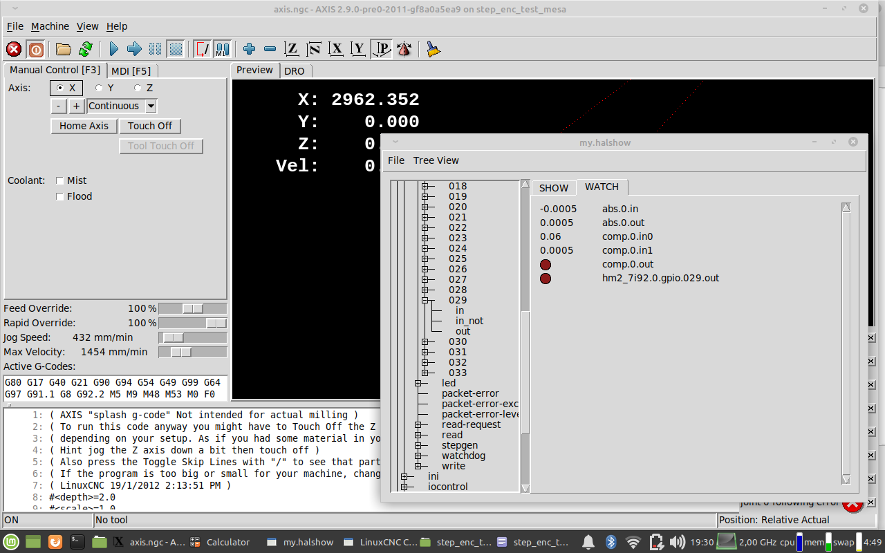Jog positive with the plus button
Screen dimensions: 885x553
[x=77, y=106]
